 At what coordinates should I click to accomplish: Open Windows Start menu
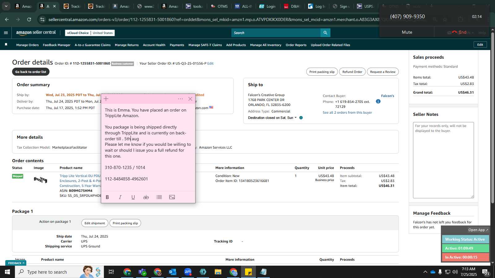click(7, 272)
